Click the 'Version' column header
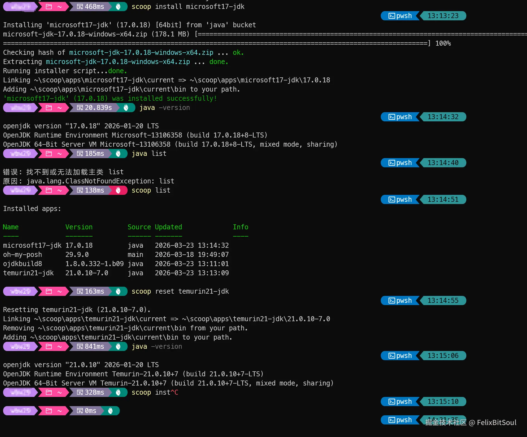Viewport: 527px width, 437px height. point(79,227)
